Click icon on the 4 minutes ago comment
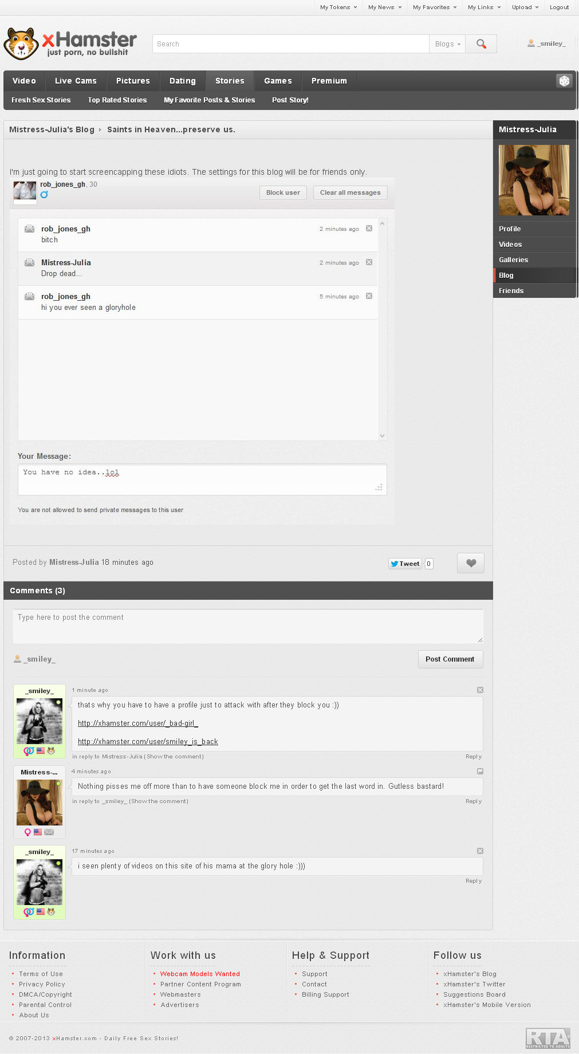The height and width of the screenshot is (1054, 579). [x=480, y=772]
